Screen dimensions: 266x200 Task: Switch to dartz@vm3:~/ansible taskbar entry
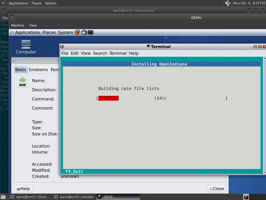(x=74, y=197)
